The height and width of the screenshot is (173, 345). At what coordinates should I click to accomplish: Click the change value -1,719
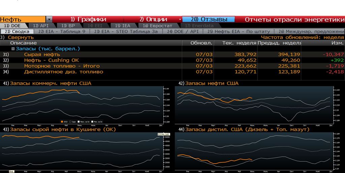coord(335,66)
